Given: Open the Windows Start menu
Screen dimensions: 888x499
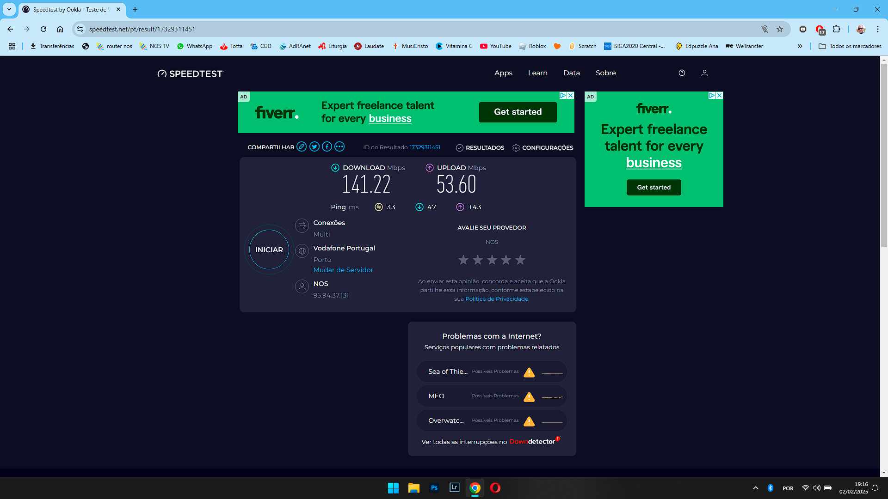Looking at the screenshot, I should (x=394, y=488).
